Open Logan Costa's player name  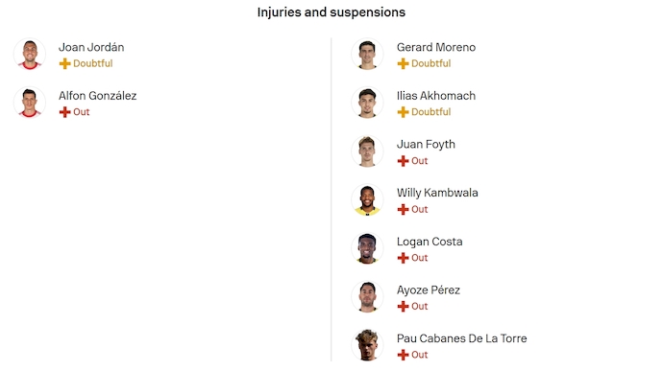tap(430, 242)
